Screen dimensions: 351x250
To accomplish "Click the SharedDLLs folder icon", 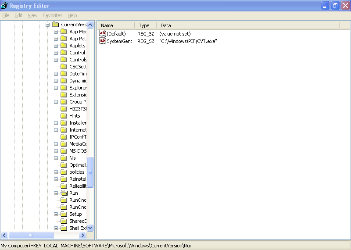I will point(64,221).
